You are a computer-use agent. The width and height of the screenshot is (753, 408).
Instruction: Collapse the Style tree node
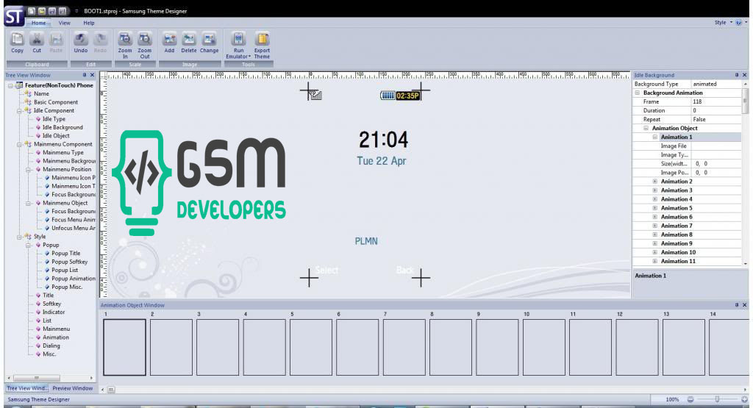click(x=19, y=237)
